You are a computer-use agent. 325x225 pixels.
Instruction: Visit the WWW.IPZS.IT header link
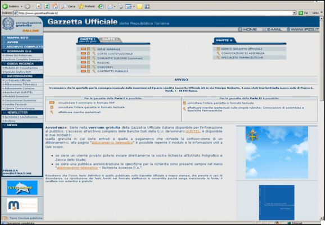[303, 29]
